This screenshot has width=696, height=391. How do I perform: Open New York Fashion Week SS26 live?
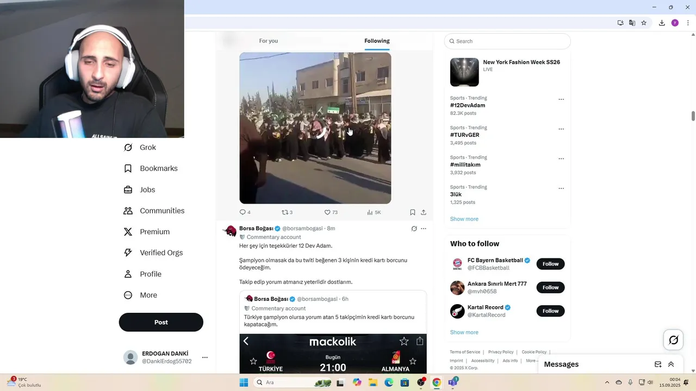tap(507, 72)
